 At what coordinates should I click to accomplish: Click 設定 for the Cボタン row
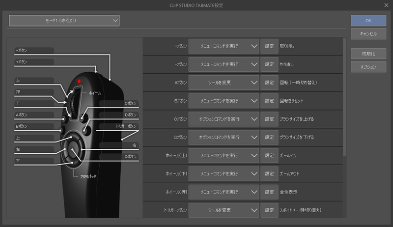coord(269,119)
